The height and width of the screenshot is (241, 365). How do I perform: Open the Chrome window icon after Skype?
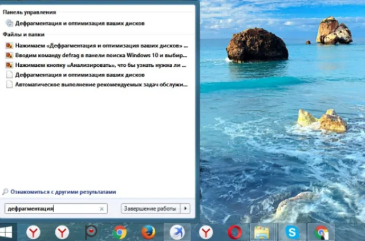point(321,232)
